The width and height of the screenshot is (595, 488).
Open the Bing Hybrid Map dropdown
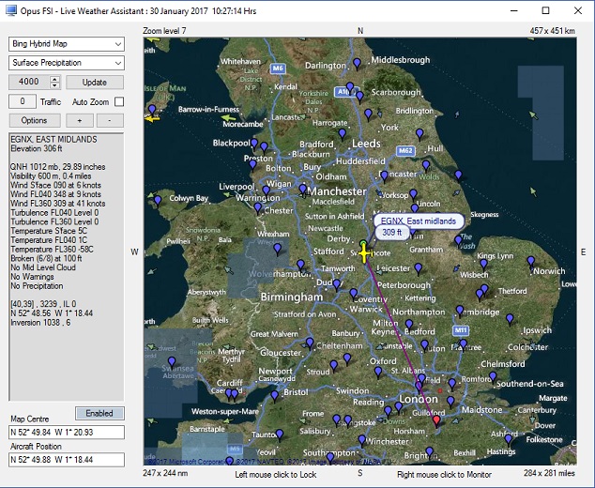coord(67,44)
